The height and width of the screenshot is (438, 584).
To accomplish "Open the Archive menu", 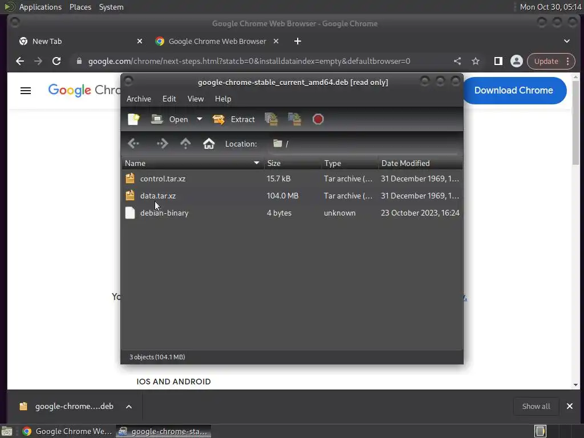I will (139, 99).
